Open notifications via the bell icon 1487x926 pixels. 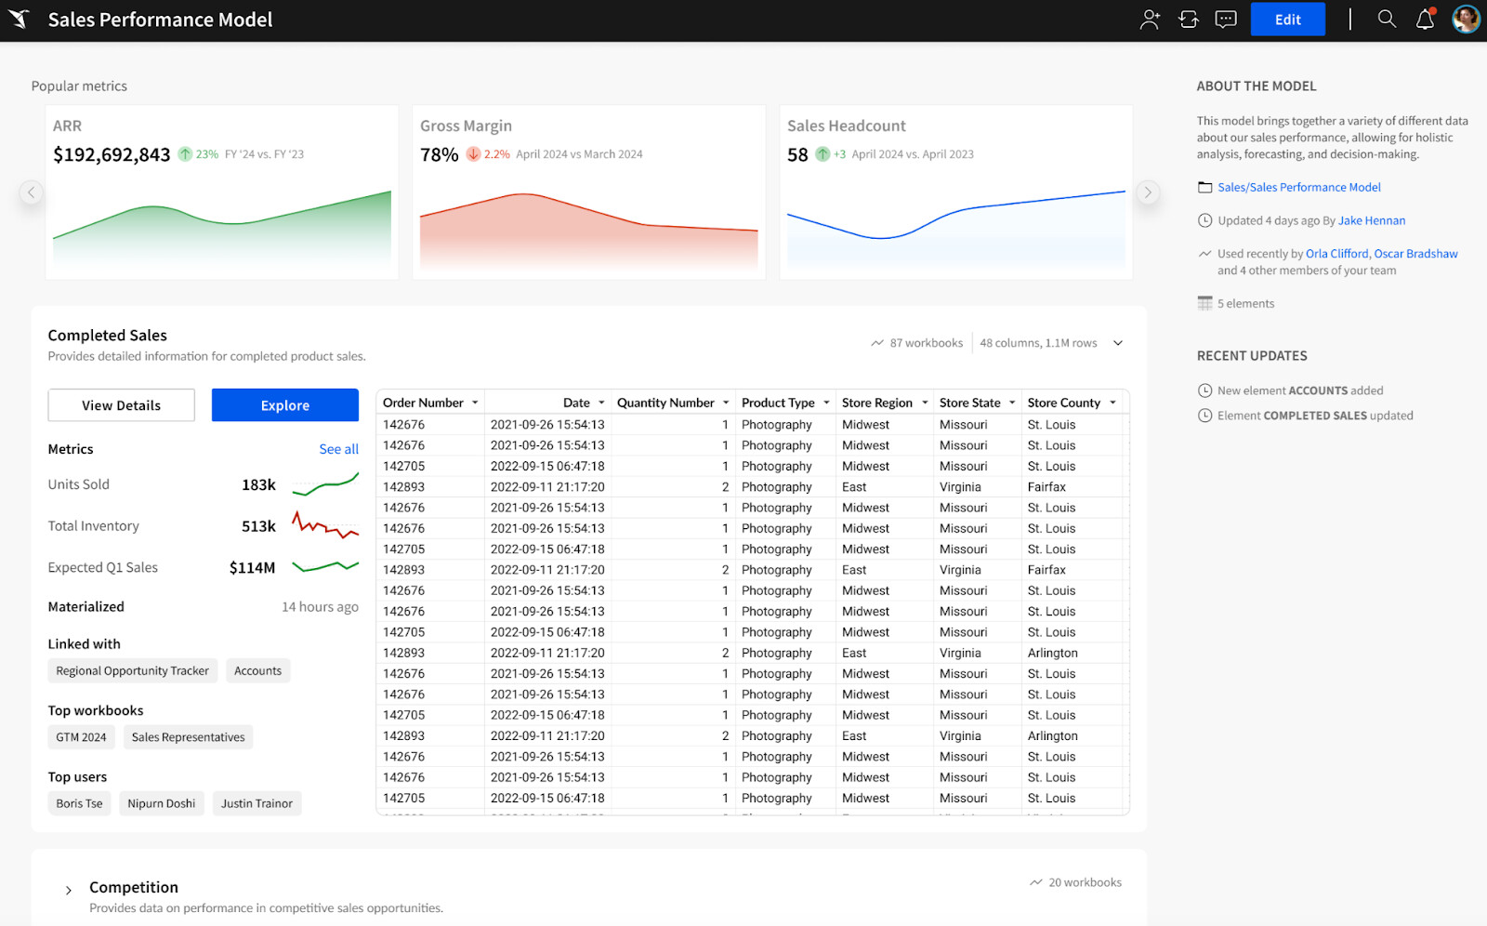[1426, 19]
